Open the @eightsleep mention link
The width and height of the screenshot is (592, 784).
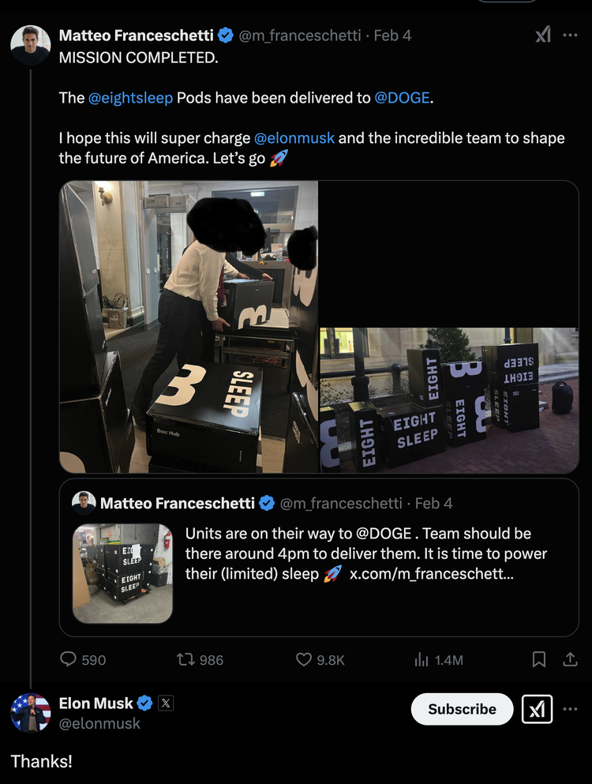(x=130, y=97)
